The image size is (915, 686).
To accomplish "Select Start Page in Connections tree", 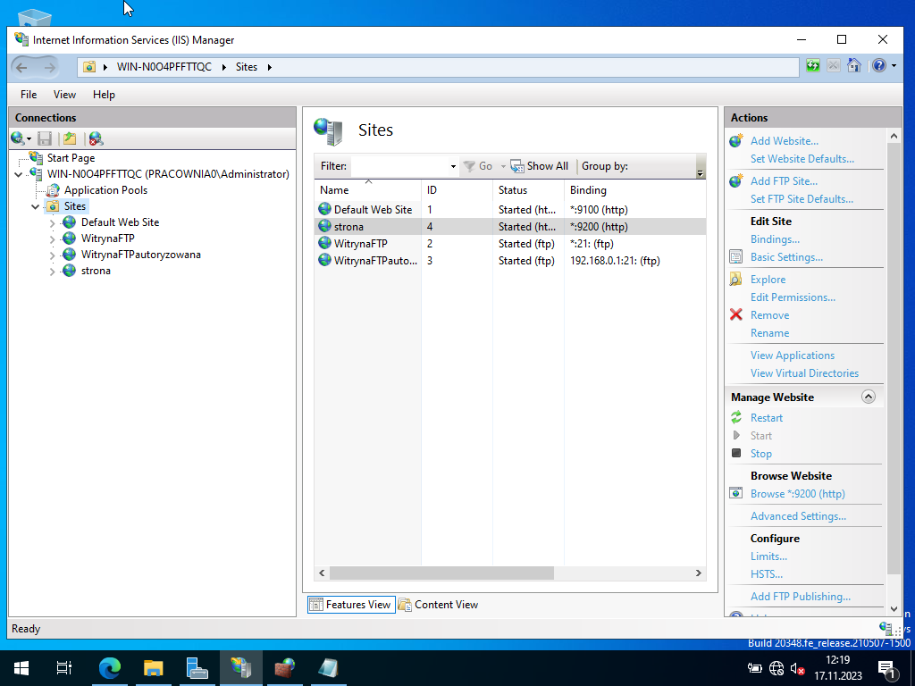I will pos(71,158).
